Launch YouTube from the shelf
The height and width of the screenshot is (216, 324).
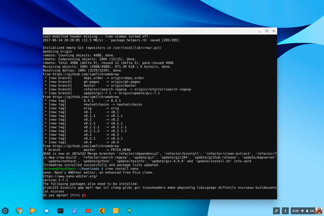[x=88, y=211]
